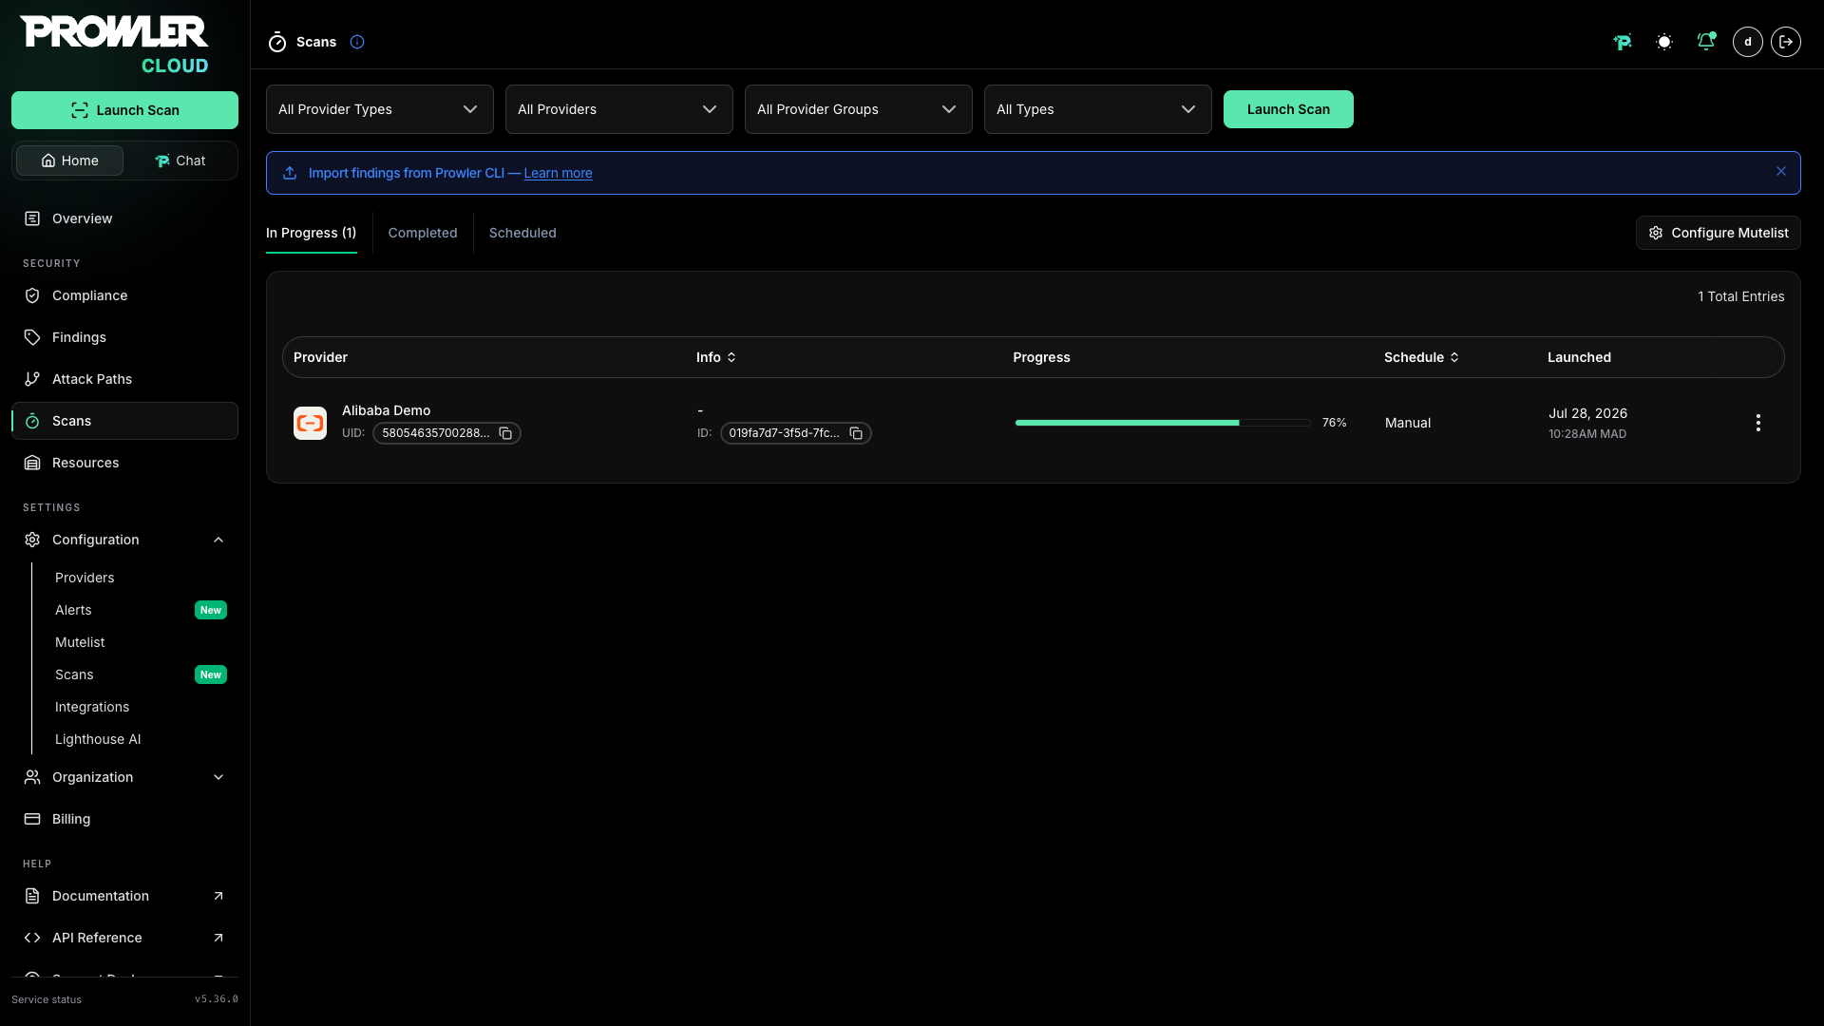Viewport: 1824px width, 1026px height.
Task: Open the Prowler Lighthouse icon in top bar
Action: (1623, 42)
